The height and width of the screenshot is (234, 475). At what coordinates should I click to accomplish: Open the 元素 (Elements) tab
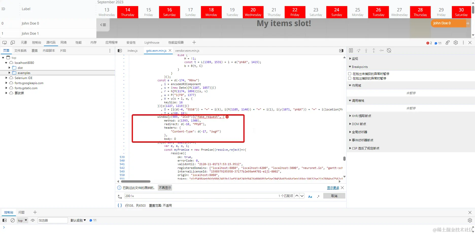(x=24, y=43)
